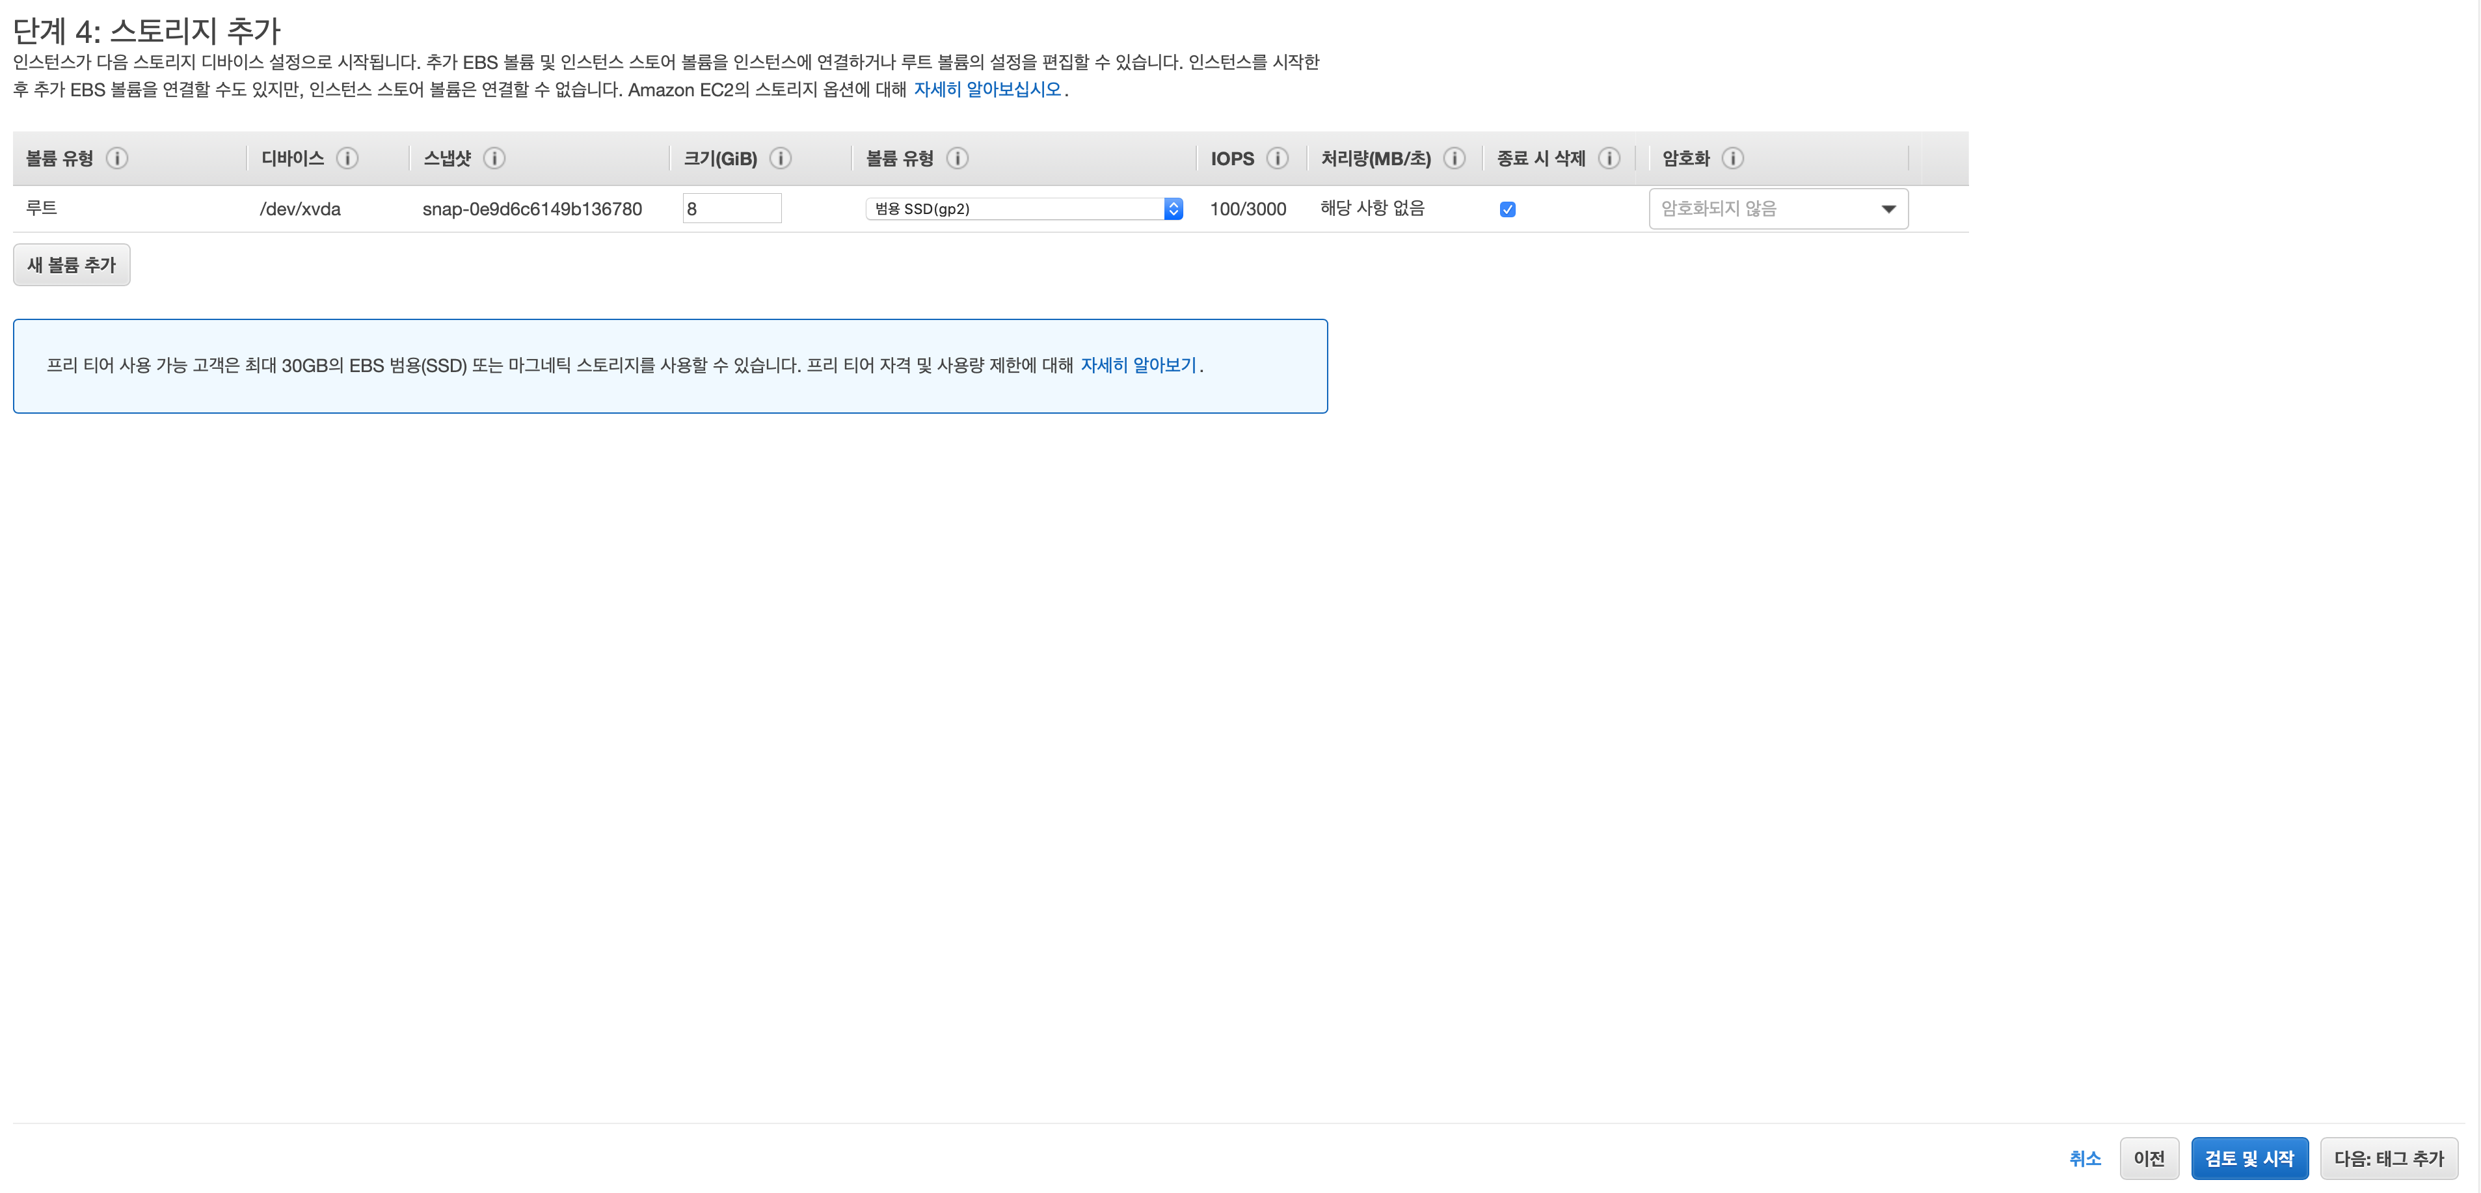
Task: Click the 취소 link
Action: [x=2084, y=1159]
